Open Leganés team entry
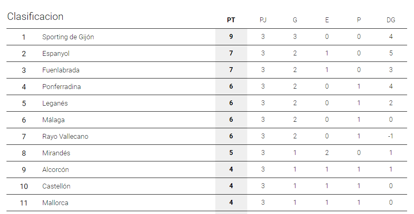 click(55, 103)
